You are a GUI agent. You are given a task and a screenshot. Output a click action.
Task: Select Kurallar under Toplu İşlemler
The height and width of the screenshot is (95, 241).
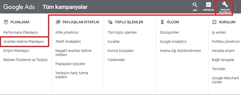point(113,42)
